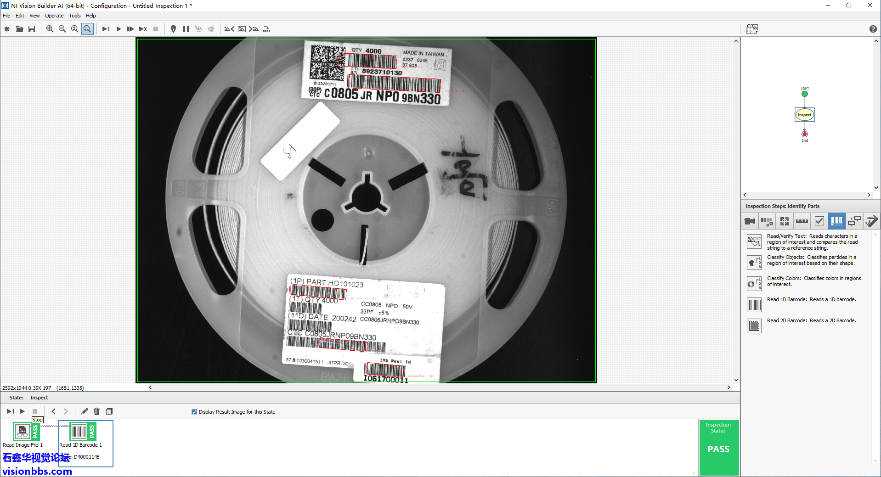Open context help question mark

[873, 29]
